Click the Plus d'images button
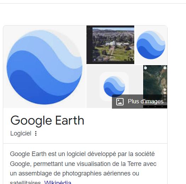This screenshot has width=186, height=184. pos(140,102)
